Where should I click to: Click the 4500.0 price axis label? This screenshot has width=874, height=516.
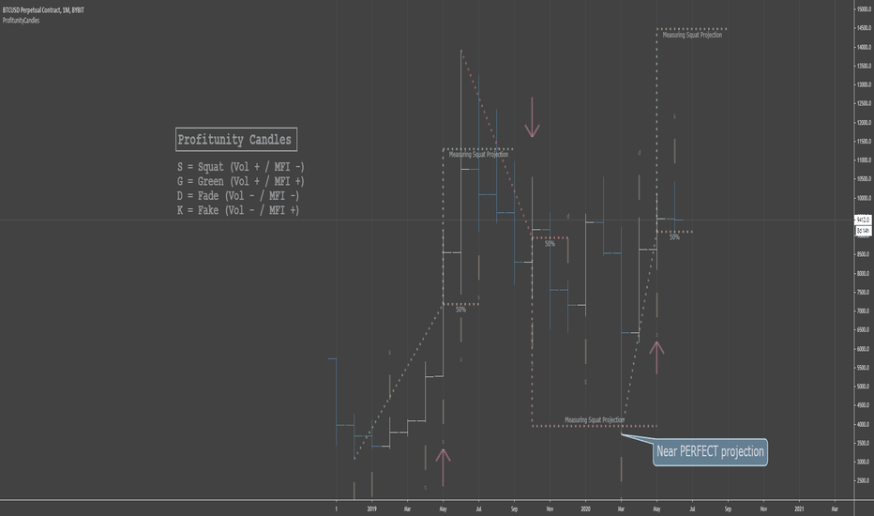coord(864,405)
